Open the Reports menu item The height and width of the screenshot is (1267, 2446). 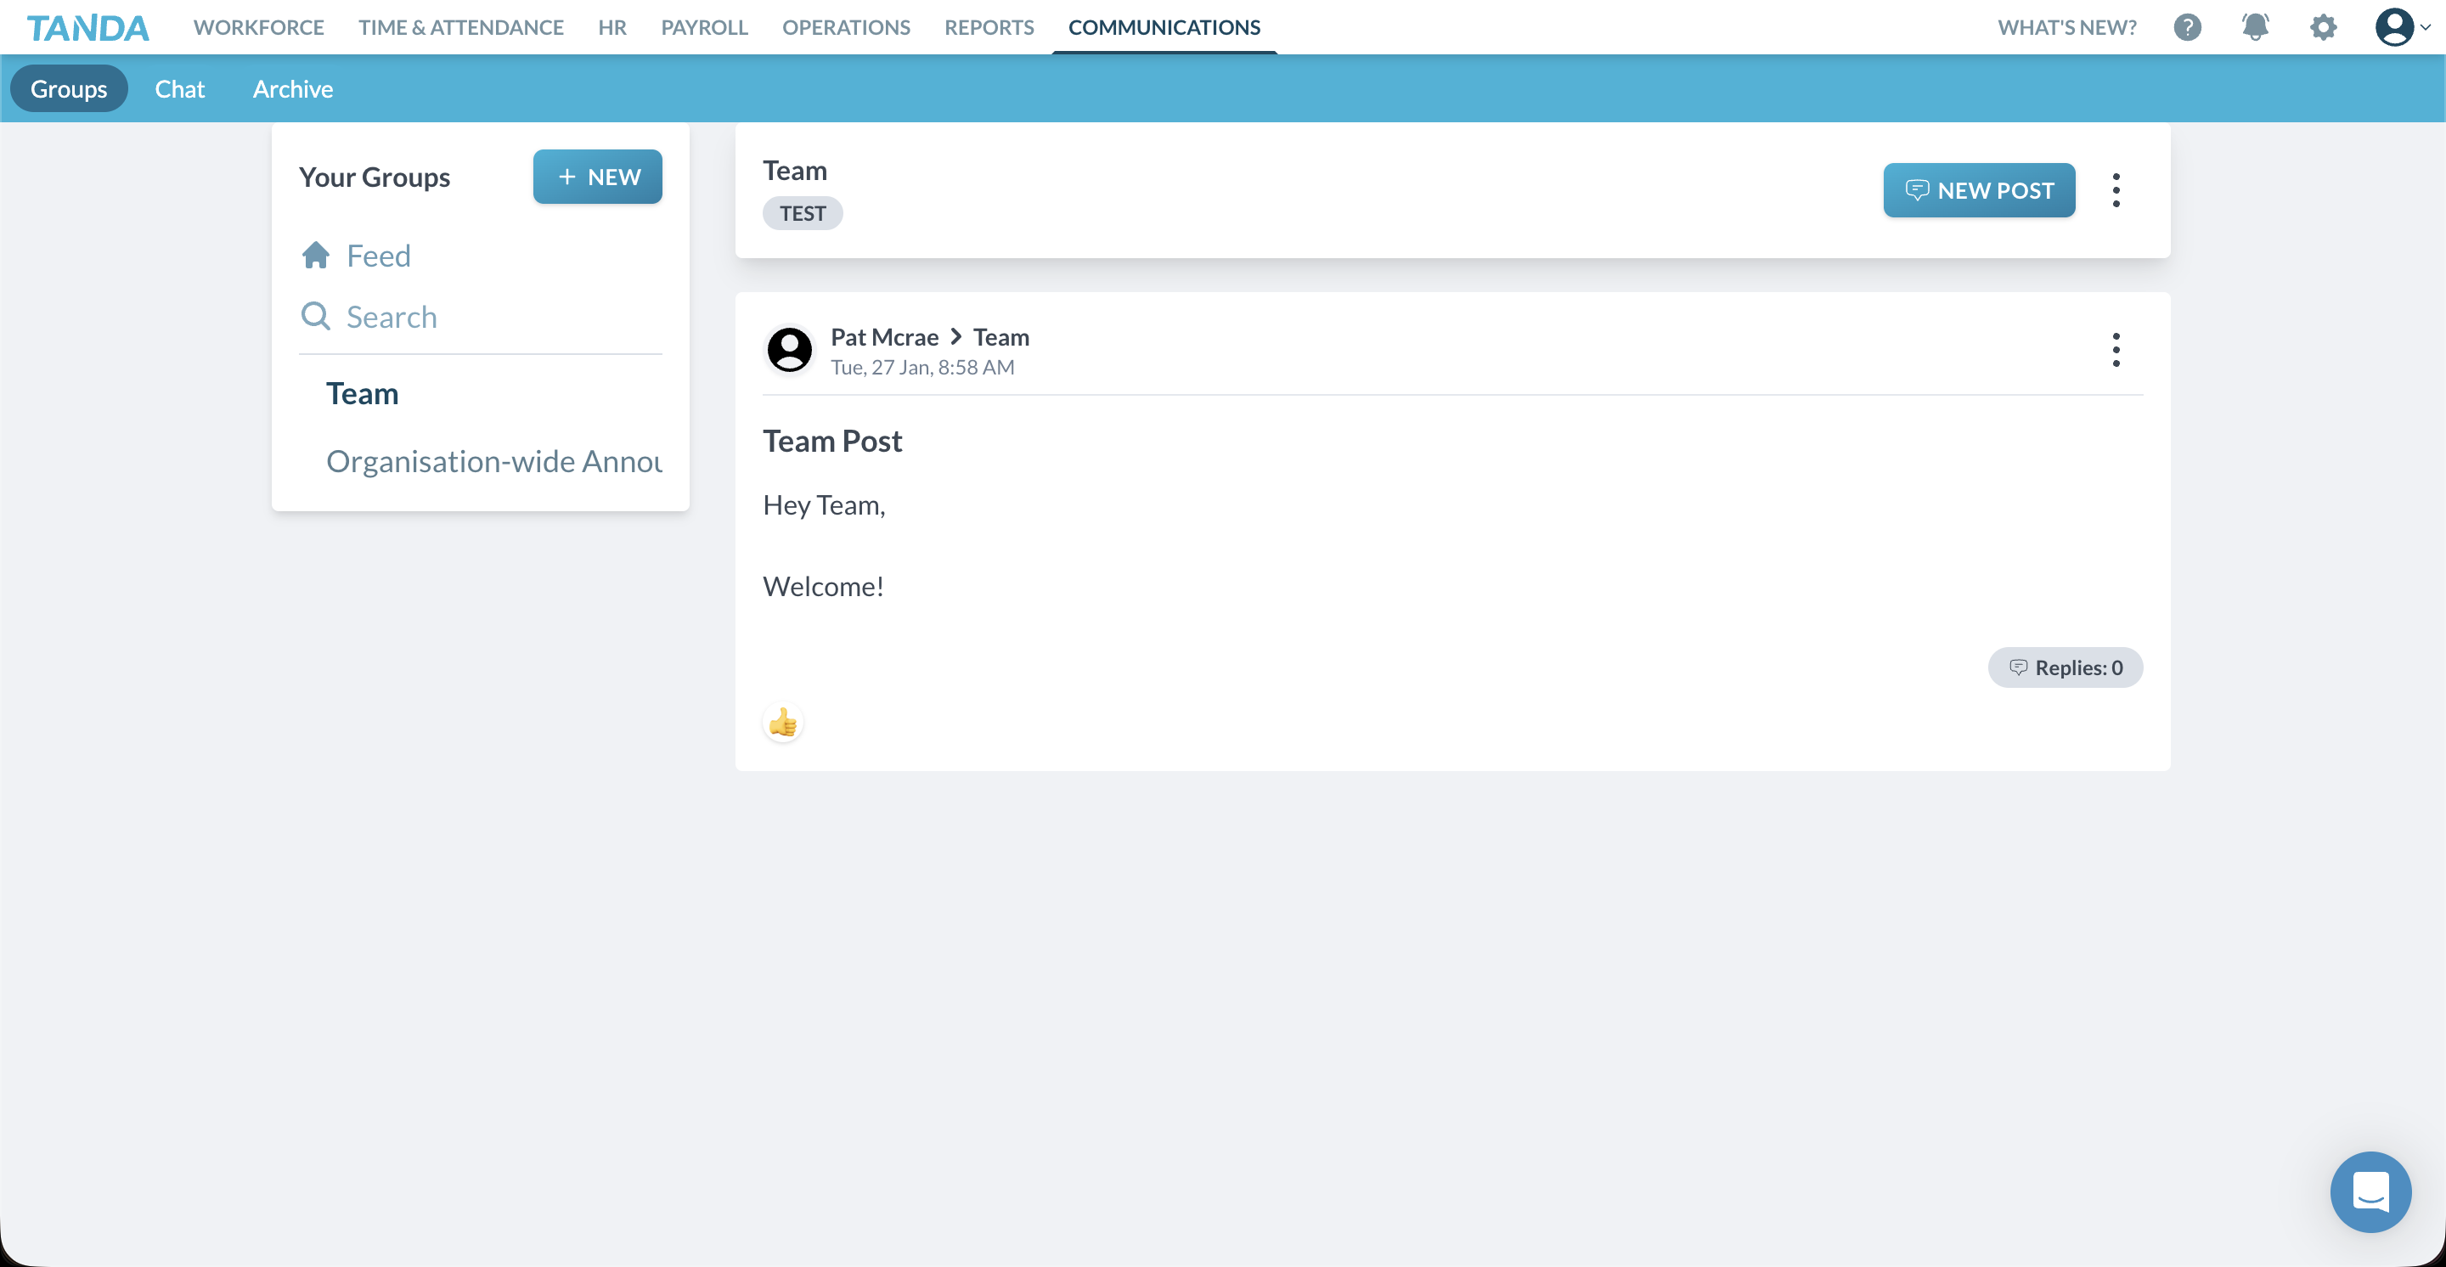pyautogui.click(x=989, y=26)
